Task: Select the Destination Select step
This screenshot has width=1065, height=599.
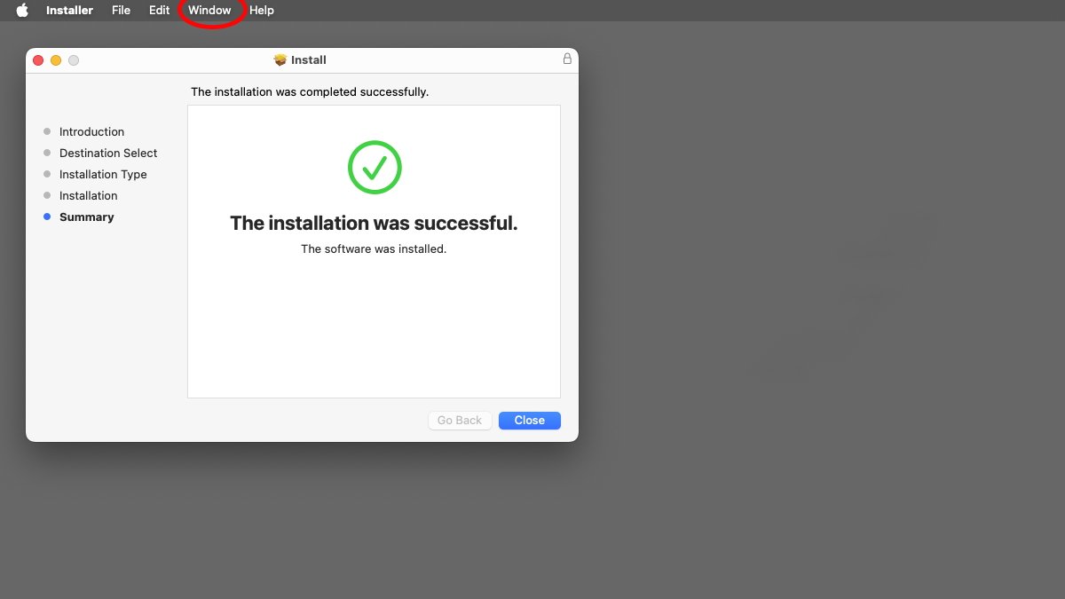Action: coord(108,153)
